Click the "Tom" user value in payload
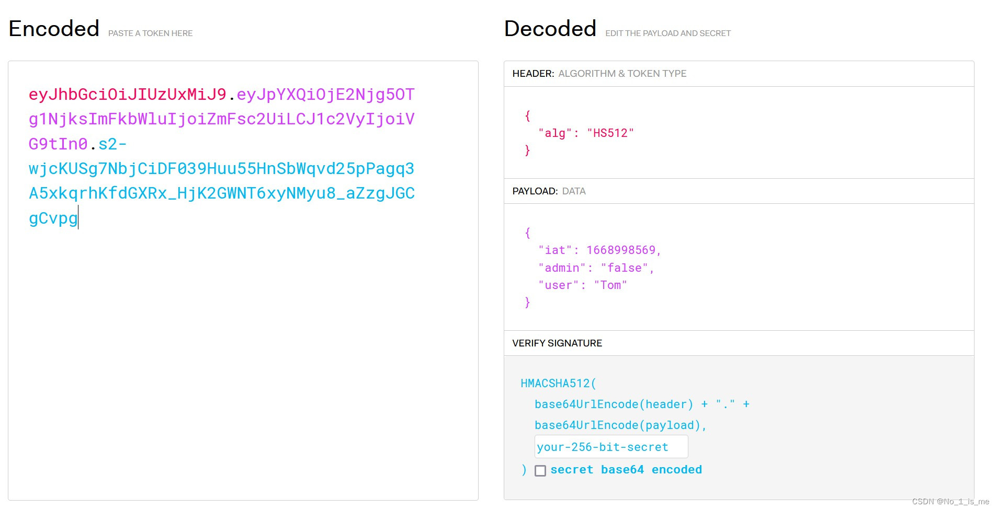The height and width of the screenshot is (510, 997). point(610,285)
